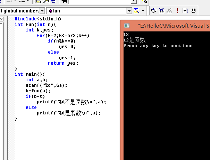
Task: Click the #include<stdio.h> line
Action: (x=38, y=19)
